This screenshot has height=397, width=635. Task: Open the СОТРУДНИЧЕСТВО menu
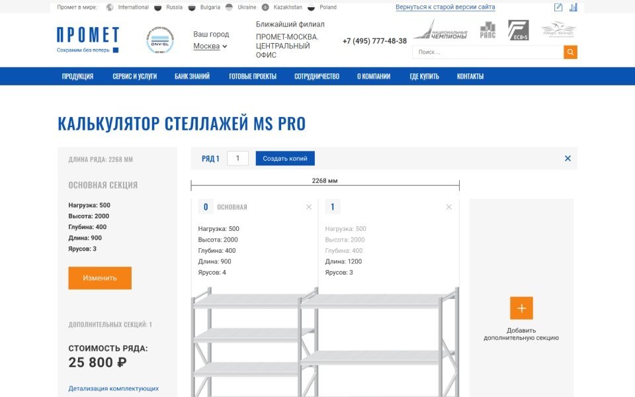coord(317,76)
